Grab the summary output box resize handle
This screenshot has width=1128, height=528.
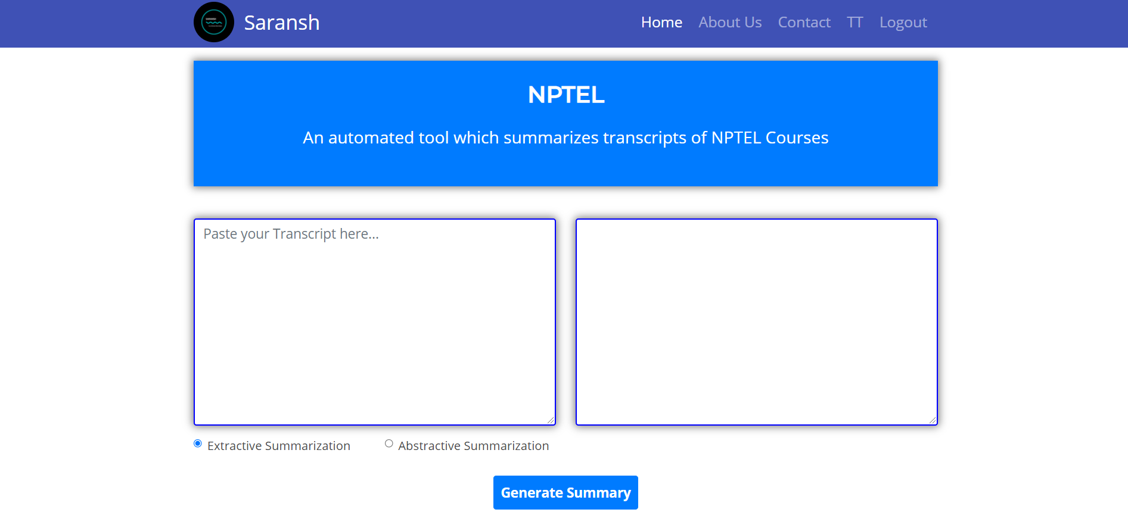pyautogui.click(x=933, y=420)
